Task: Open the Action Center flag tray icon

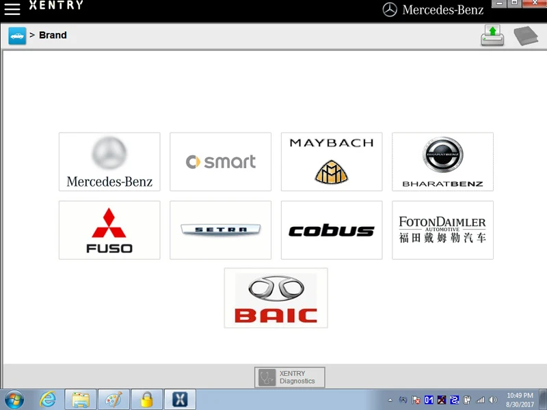Action: pos(416,400)
